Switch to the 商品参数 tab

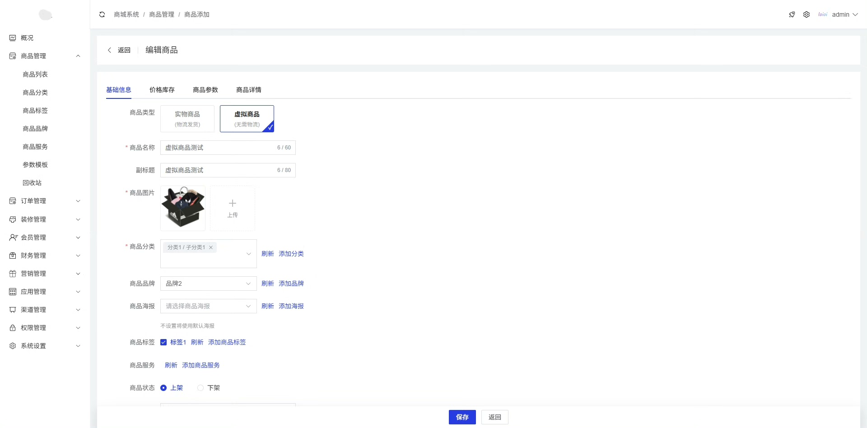[x=205, y=90]
